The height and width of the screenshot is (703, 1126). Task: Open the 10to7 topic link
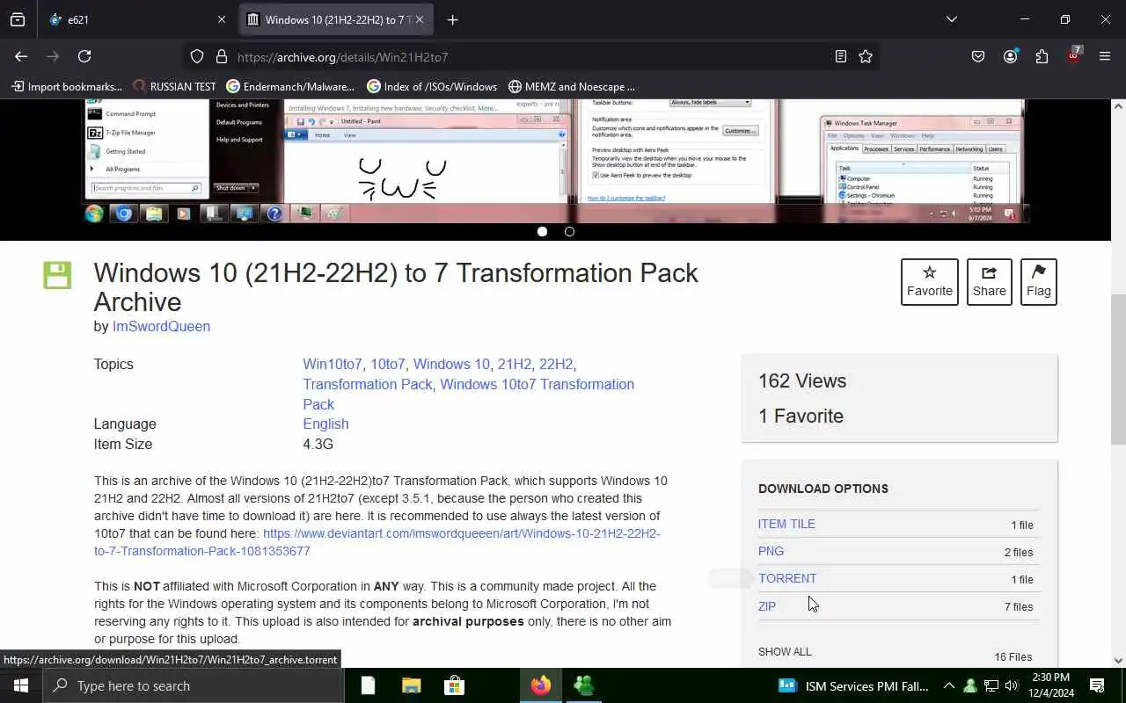pos(387,364)
